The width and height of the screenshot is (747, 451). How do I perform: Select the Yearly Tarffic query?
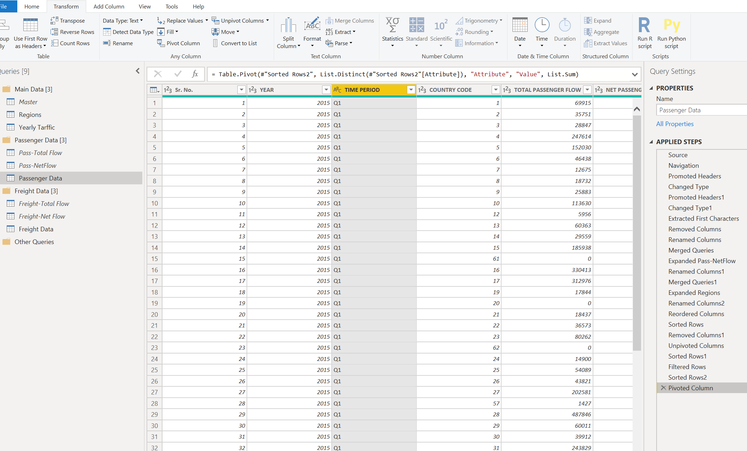pos(37,127)
